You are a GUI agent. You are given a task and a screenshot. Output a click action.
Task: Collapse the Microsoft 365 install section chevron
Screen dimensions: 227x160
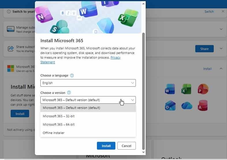(x=221, y=68)
